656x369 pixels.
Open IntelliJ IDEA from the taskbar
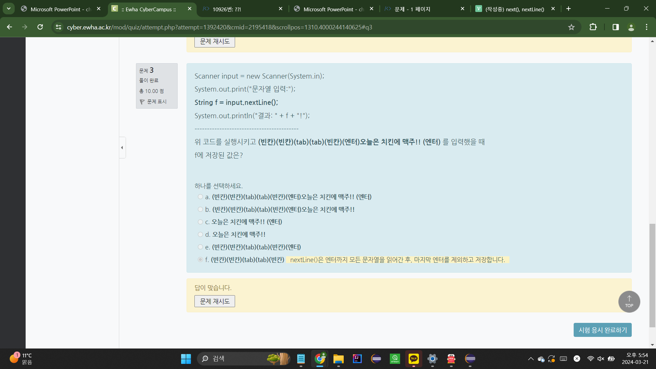tap(357, 358)
